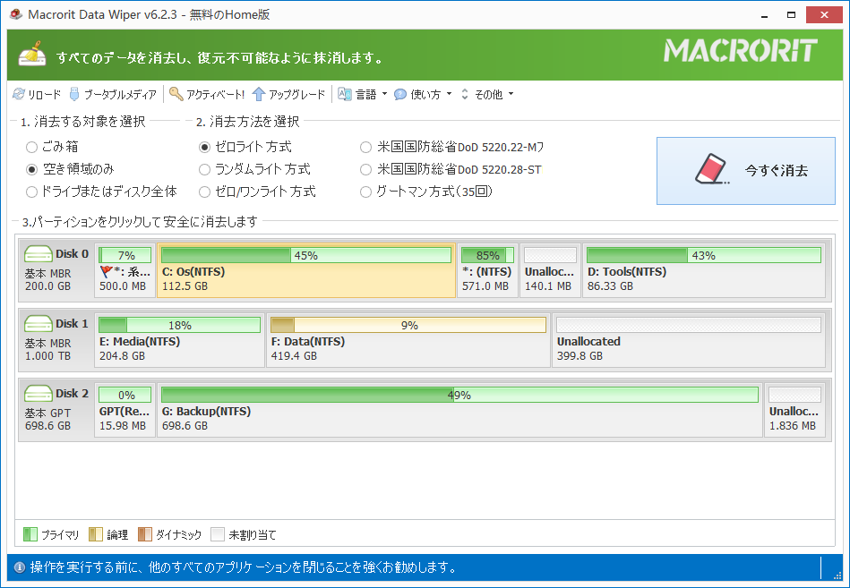850x588 pixels.
Task: Click the Upgrade (アップグレード) arrow icon
Action: pyautogui.click(x=259, y=94)
